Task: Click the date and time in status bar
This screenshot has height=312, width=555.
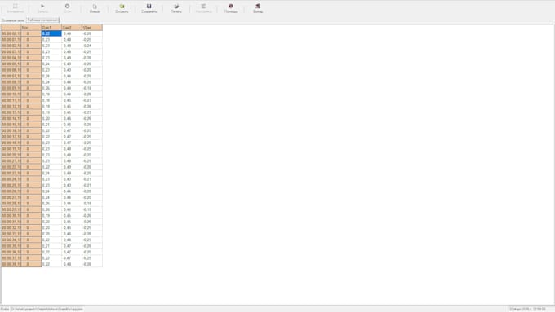Action: point(527,309)
